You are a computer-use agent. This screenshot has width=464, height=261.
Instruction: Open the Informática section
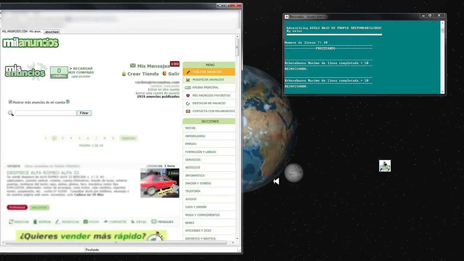coord(209,175)
